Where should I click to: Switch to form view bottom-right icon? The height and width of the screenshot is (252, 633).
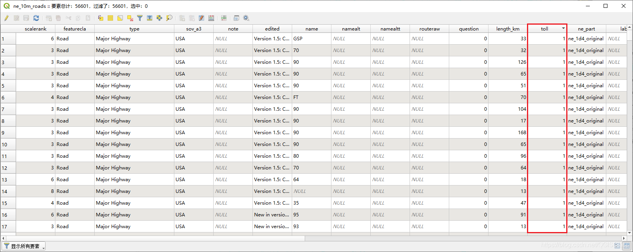617,246
